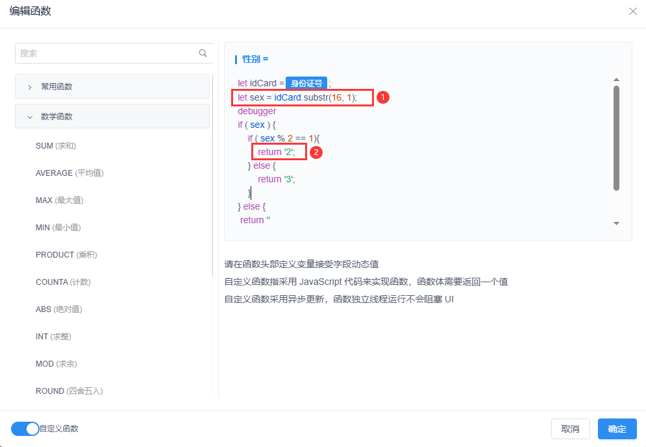Choose the COUNTA (计数) function
The image size is (646, 447).
tap(63, 282)
